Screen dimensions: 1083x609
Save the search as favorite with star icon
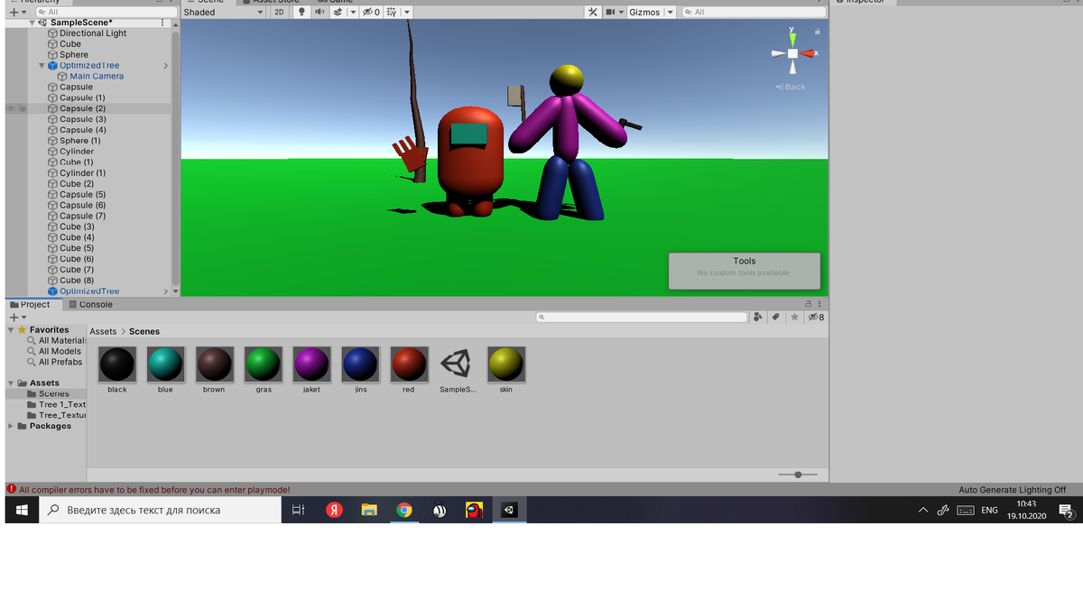(794, 318)
